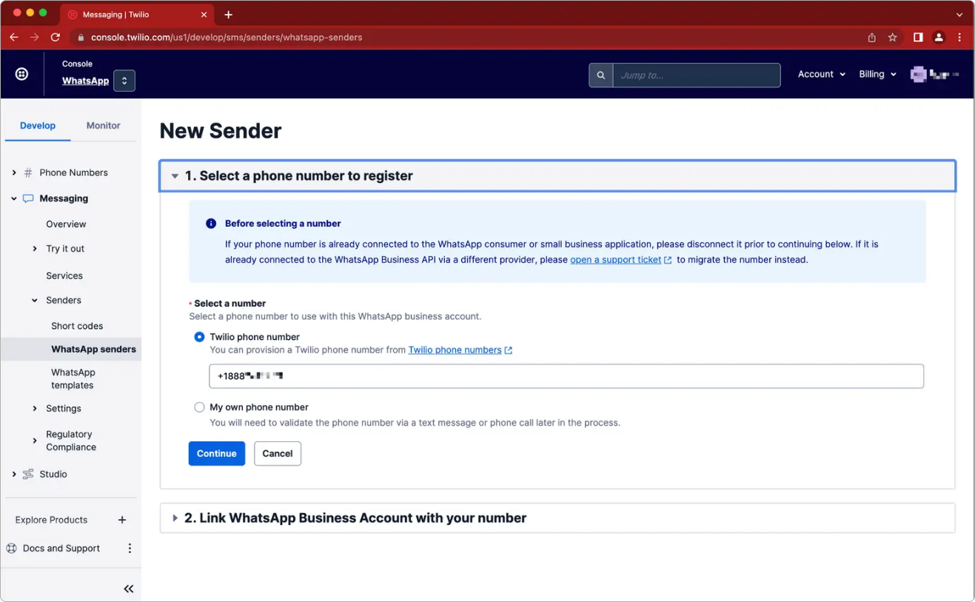Click the browser back arrow
975x602 pixels.
click(x=14, y=37)
